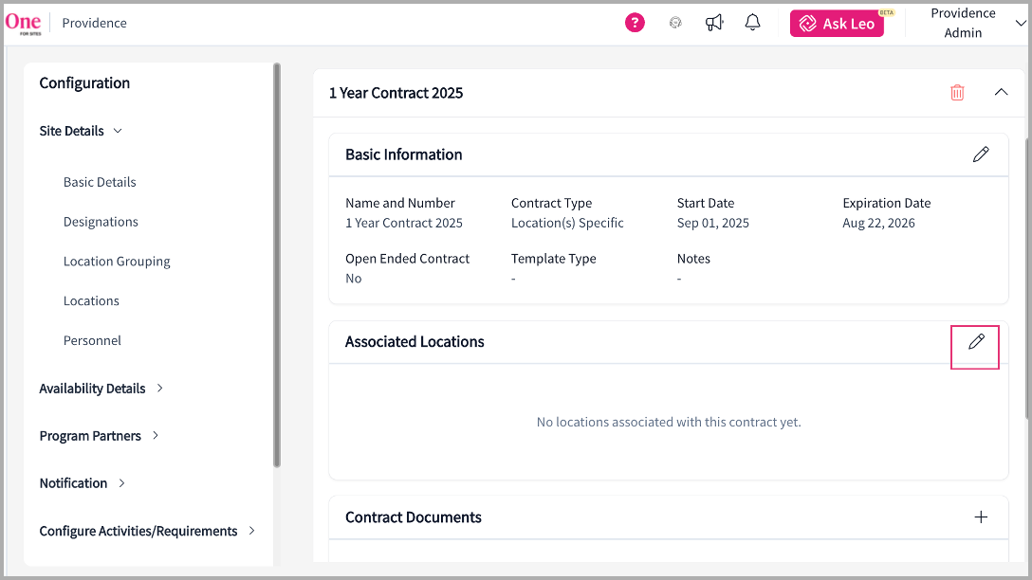The width and height of the screenshot is (1032, 580).
Task: Open the notifications bell icon
Action: (x=752, y=23)
